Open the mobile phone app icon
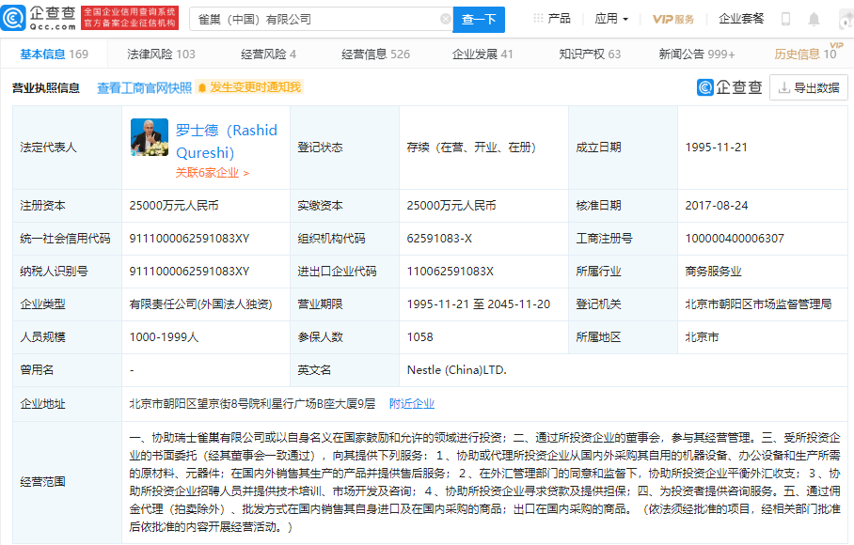Image resolution: width=854 pixels, height=545 pixels. tap(785, 19)
